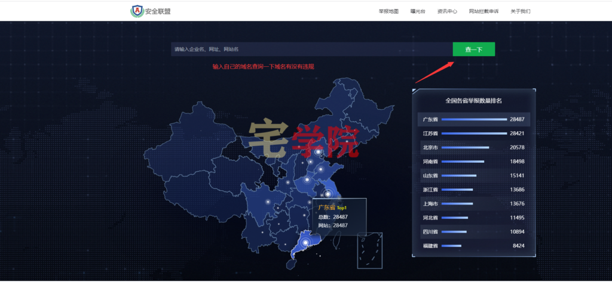This screenshot has height=282, width=612.
Task: Select 福建省 row in ranking list
Action: coord(474,246)
